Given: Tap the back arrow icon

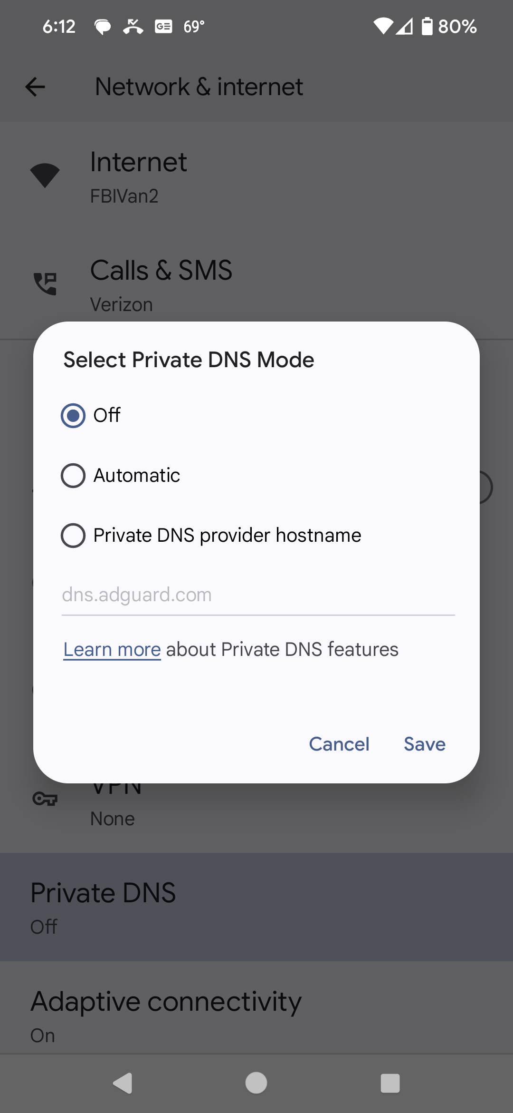Looking at the screenshot, I should tap(35, 87).
